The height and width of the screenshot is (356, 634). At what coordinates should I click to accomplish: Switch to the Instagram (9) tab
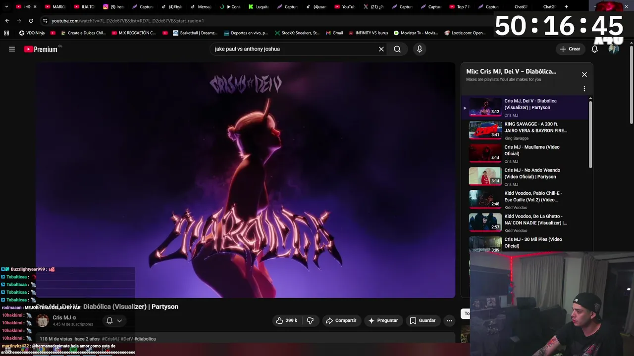113,7
